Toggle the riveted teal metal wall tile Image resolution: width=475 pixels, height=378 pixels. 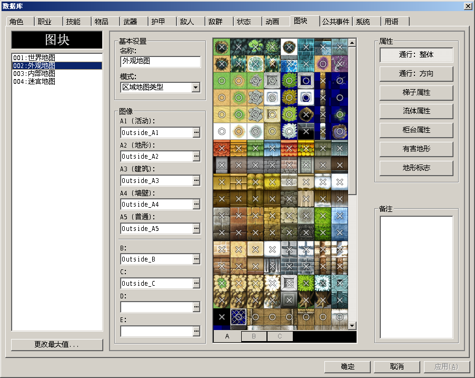(340, 148)
